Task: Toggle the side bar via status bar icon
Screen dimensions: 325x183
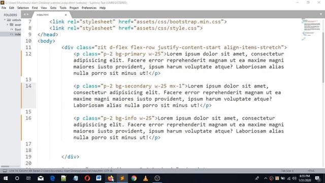Action: click(5, 171)
